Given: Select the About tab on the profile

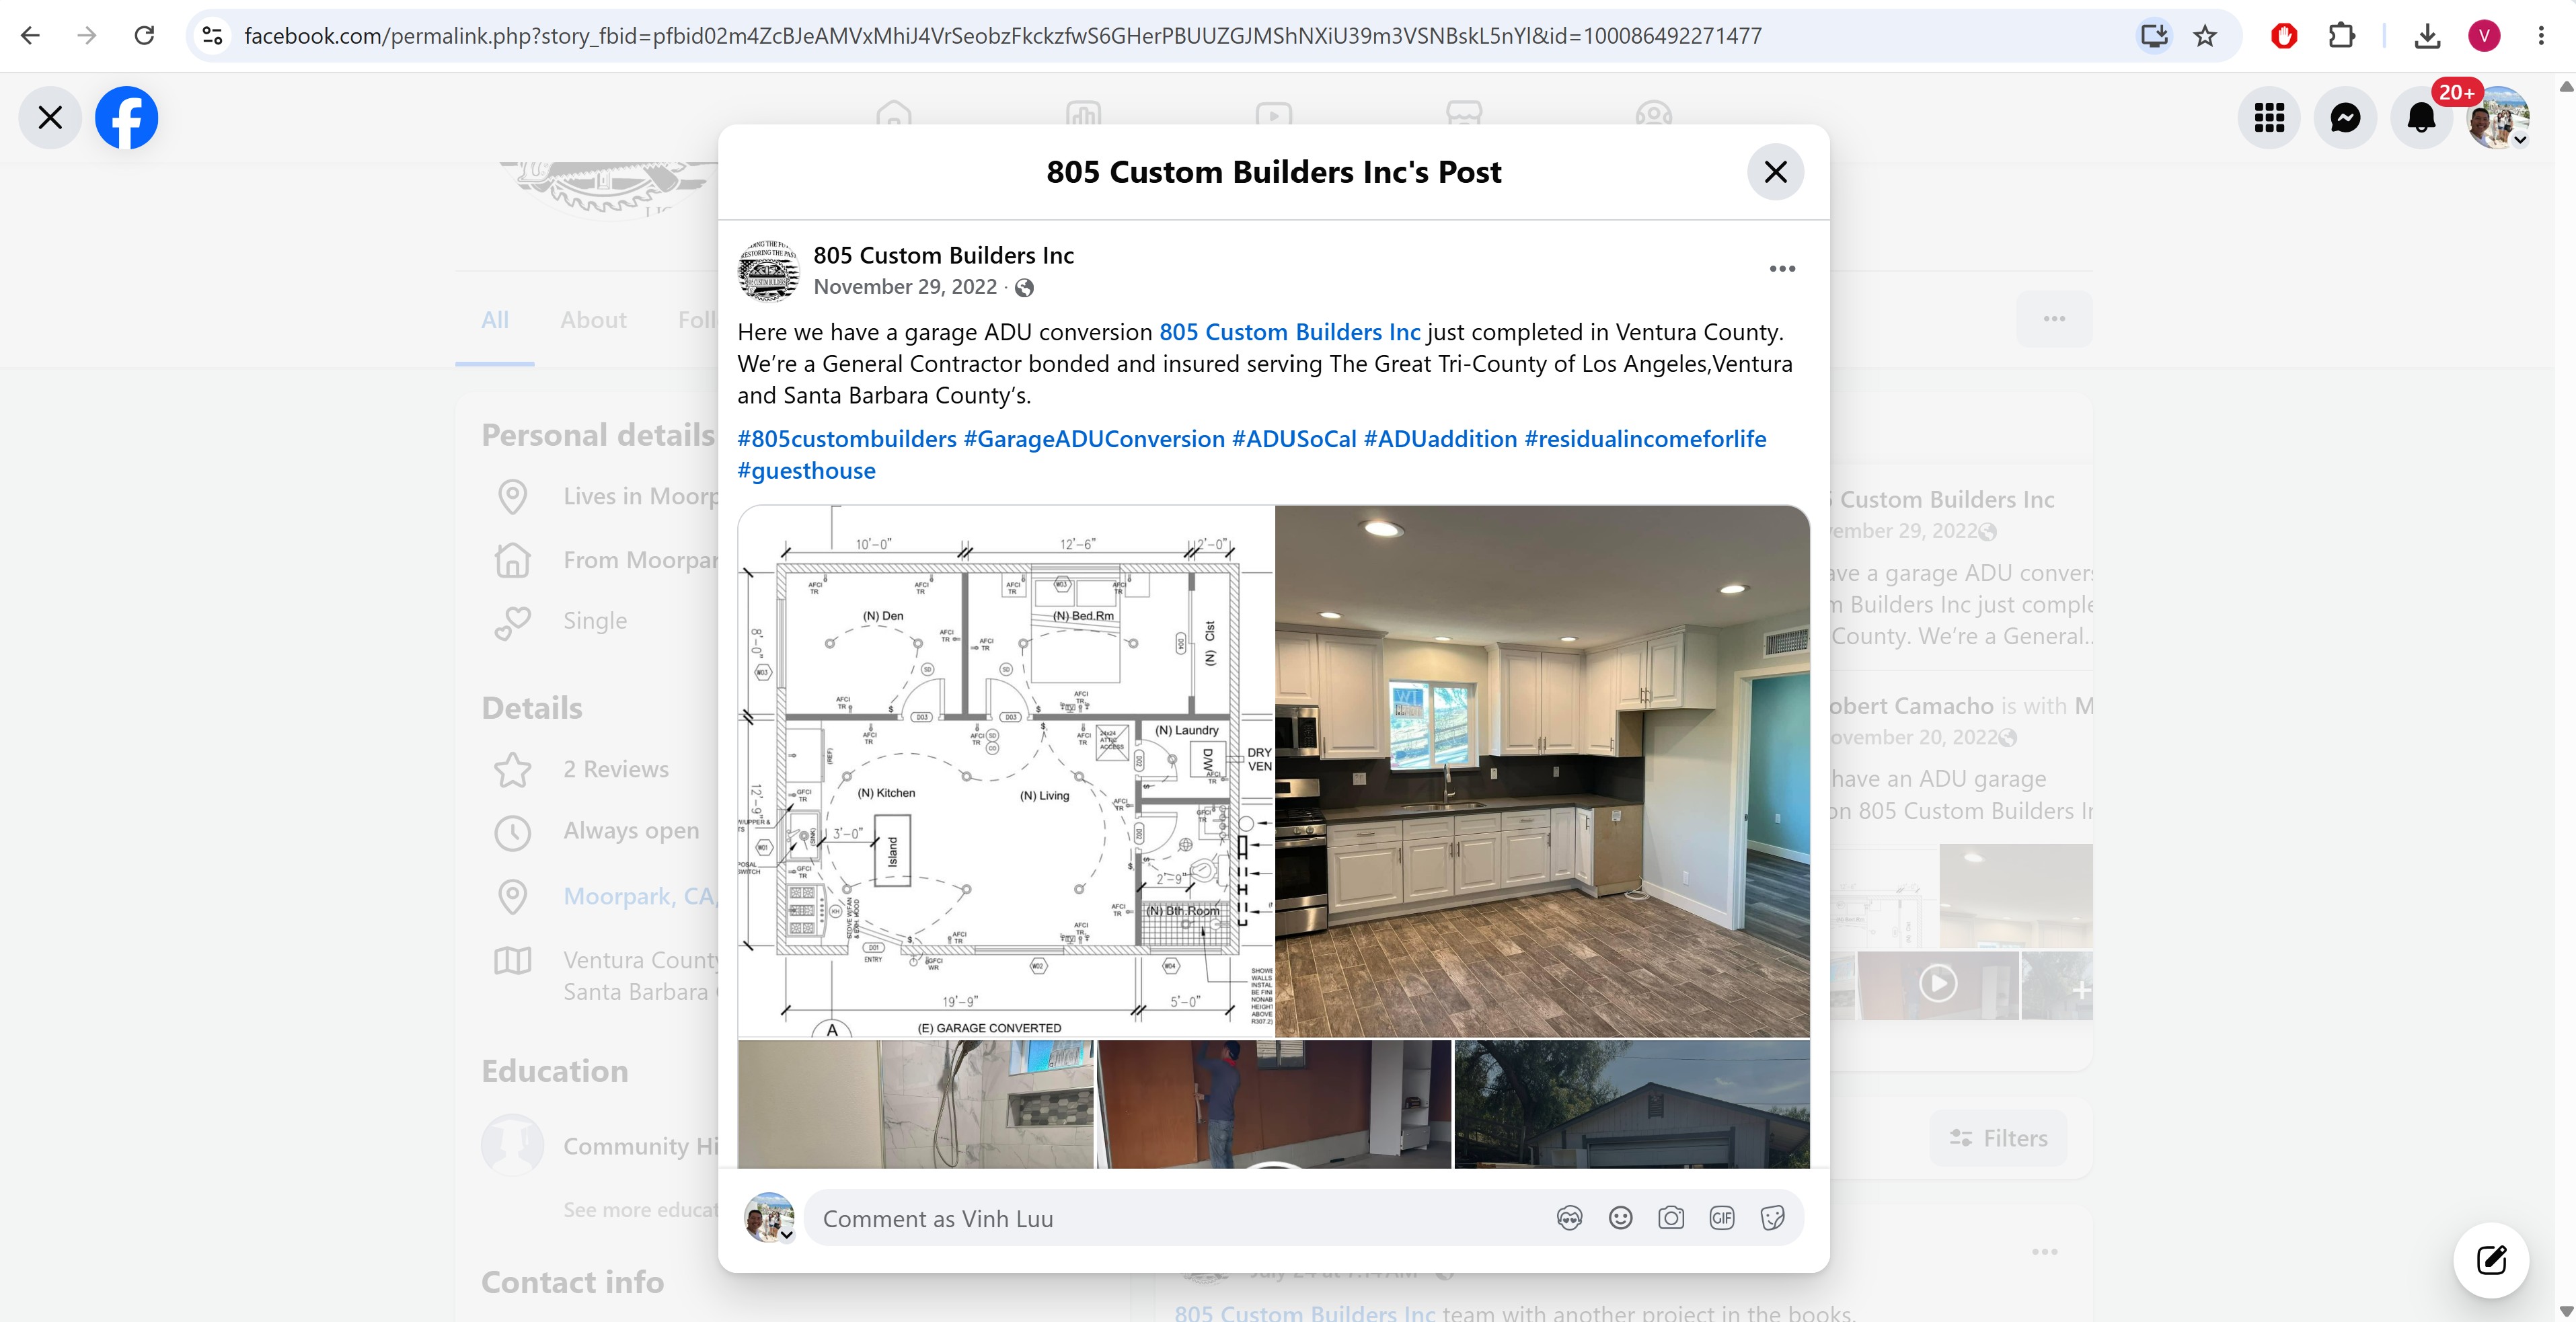Looking at the screenshot, I should click(x=593, y=320).
